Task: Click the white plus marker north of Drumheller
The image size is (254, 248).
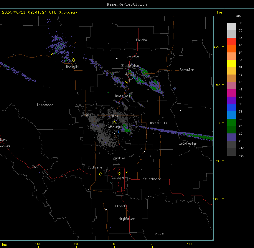Action: click(x=180, y=110)
